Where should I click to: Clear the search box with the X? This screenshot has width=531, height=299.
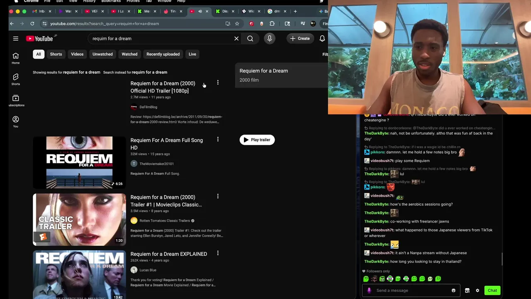pyautogui.click(x=236, y=39)
